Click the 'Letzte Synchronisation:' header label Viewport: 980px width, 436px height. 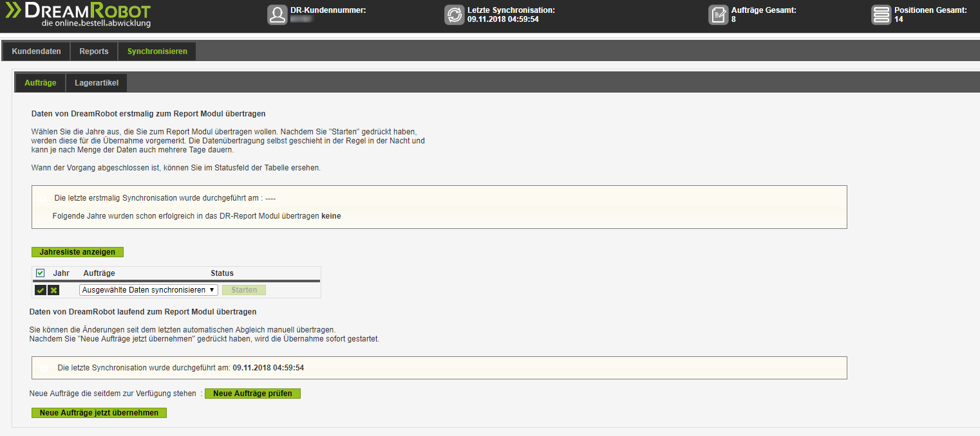511,10
